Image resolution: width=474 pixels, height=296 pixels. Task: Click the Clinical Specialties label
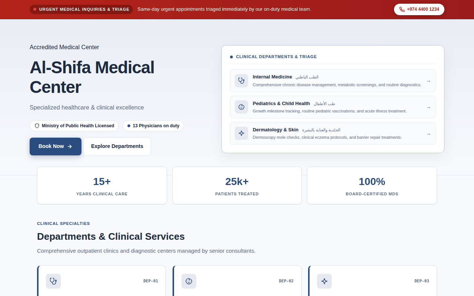pyautogui.click(x=63, y=223)
